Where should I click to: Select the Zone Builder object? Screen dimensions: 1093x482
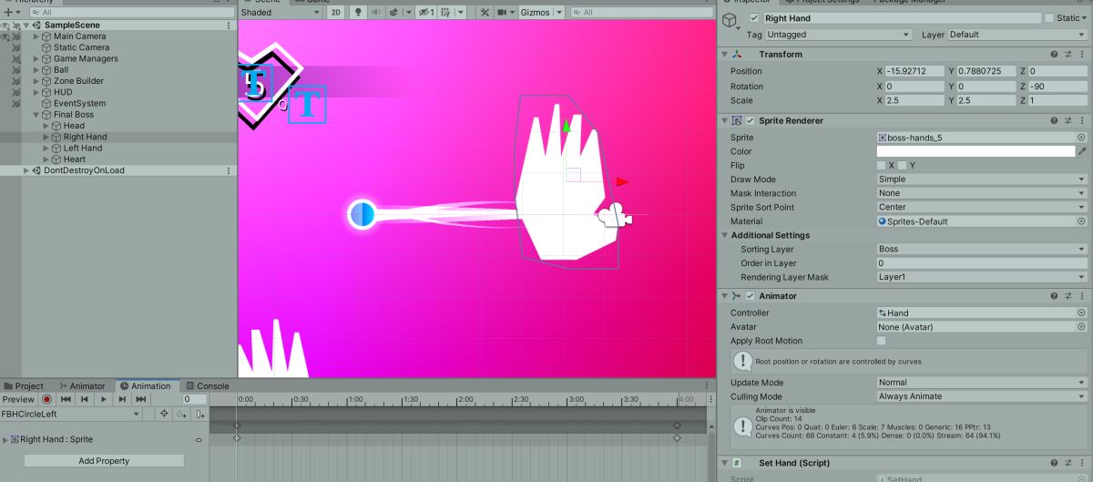[x=78, y=81]
